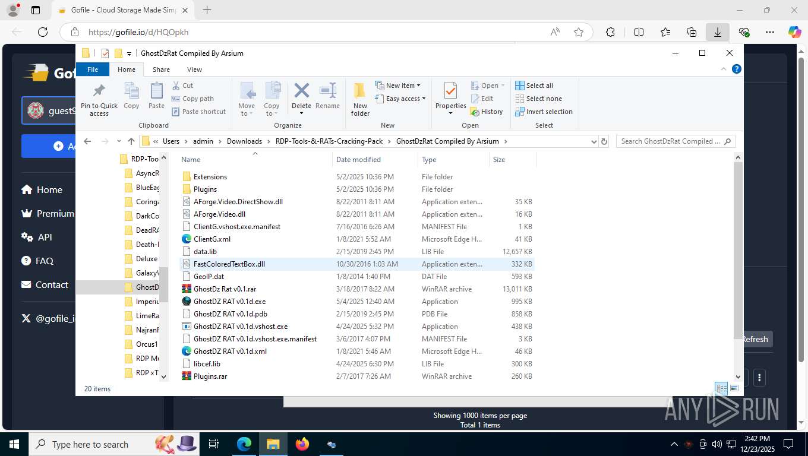The width and height of the screenshot is (808, 456).
Task: Click the History ribbon button
Action: (x=487, y=112)
